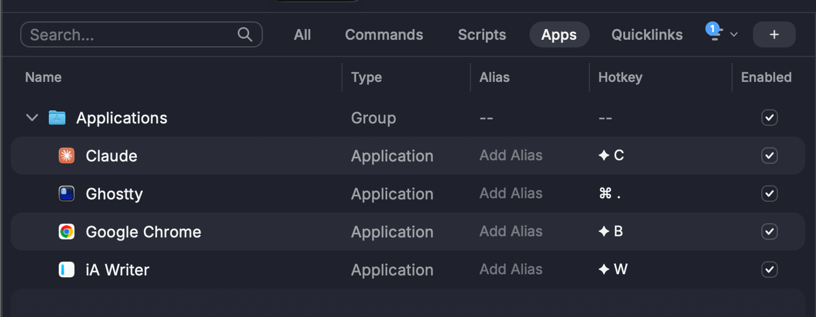Screen dimensions: 816x317
Task: Select the Scripts tab
Action: click(x=482, y=34)
